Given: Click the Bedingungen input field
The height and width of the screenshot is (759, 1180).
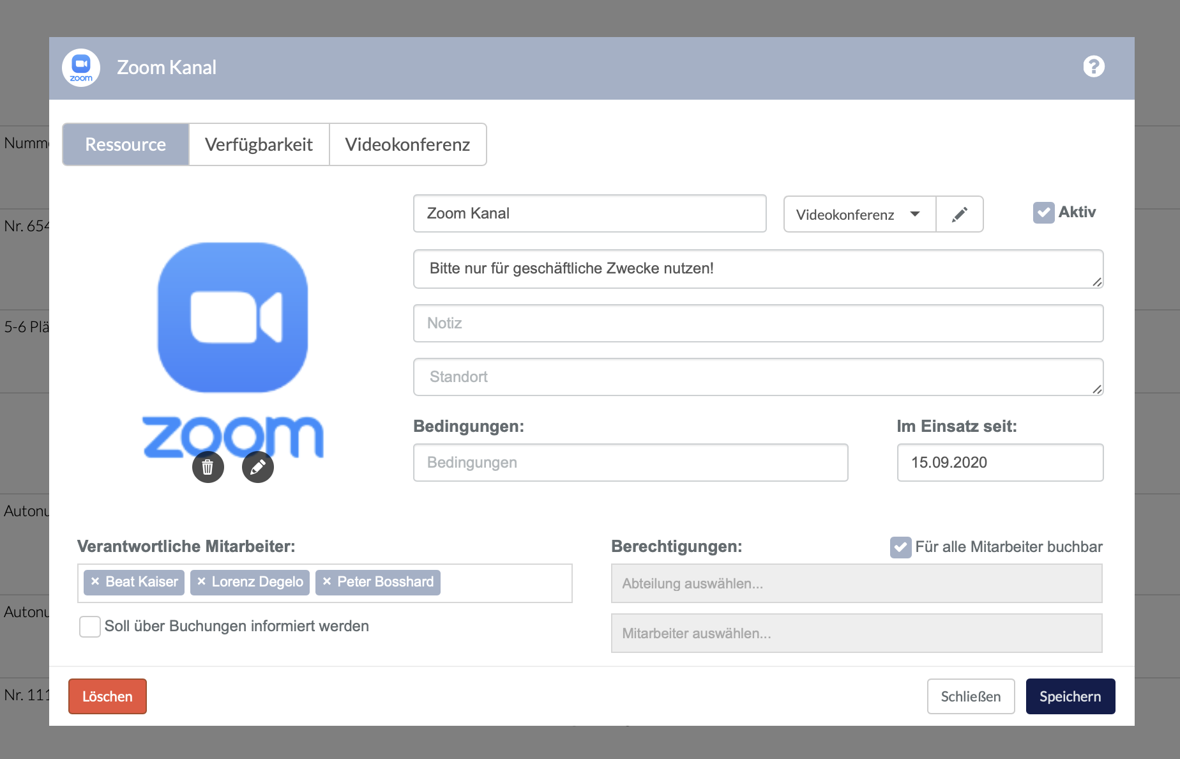Looking at the screenshot, I should (631, 463).
